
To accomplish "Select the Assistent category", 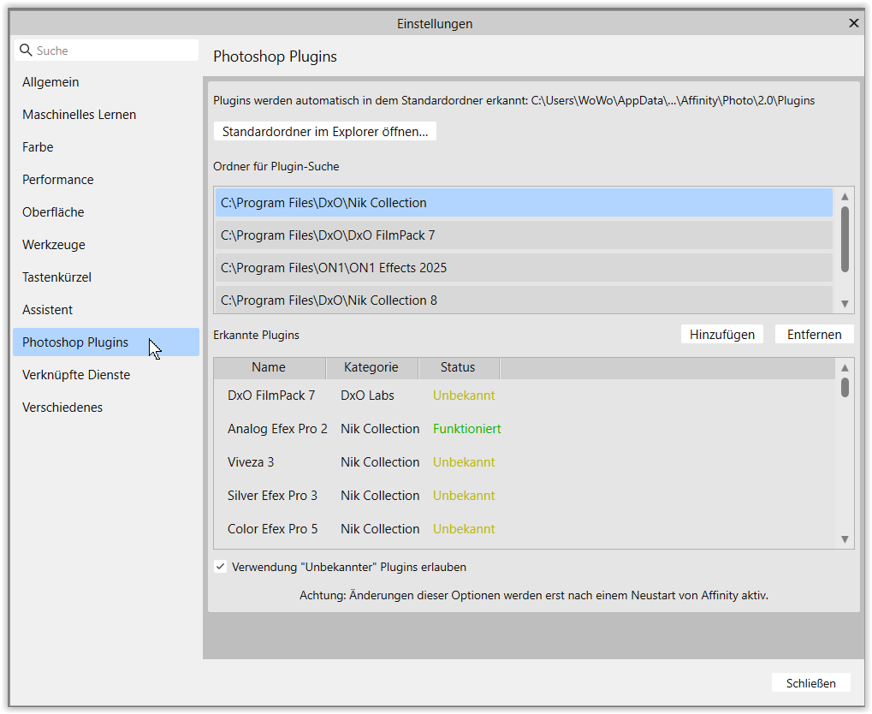I will point(106,310).
